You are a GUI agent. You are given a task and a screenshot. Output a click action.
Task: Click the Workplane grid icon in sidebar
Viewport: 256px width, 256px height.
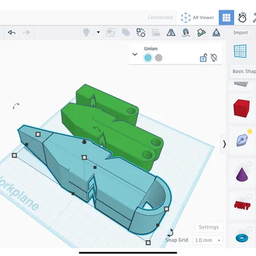click(x=240, y=51)
